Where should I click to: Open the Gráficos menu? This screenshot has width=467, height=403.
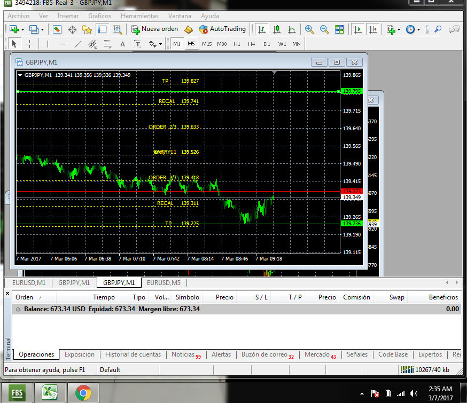tap(99, 16)
